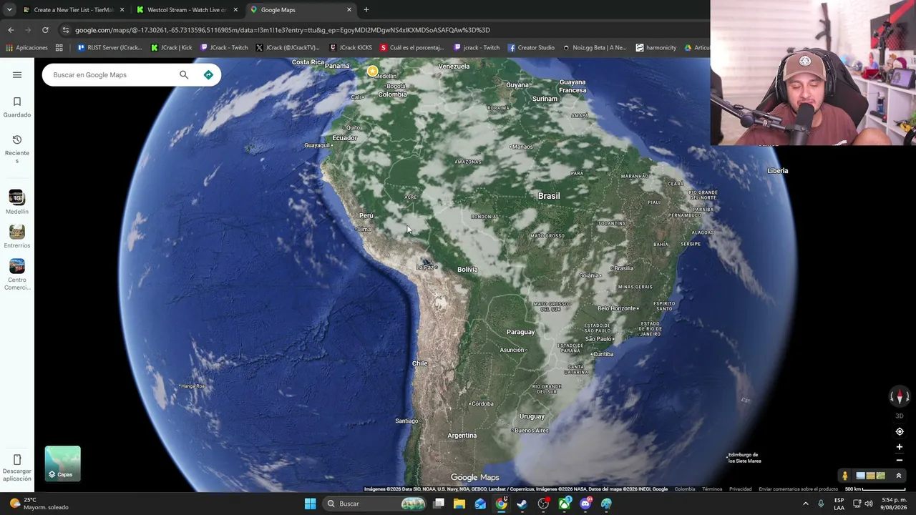
Task: Open the Cuál es el porcentaje bookmark
Action: (x=412, y=48)
